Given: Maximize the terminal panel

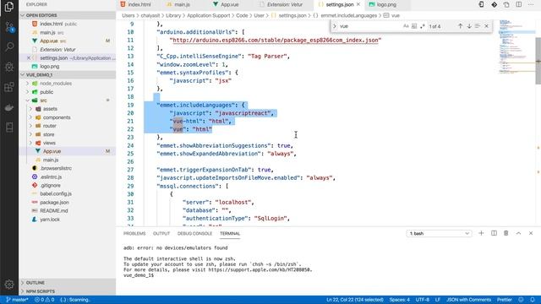Looking at the screenshot, I should pyautogui.click(x=518, y=233).
